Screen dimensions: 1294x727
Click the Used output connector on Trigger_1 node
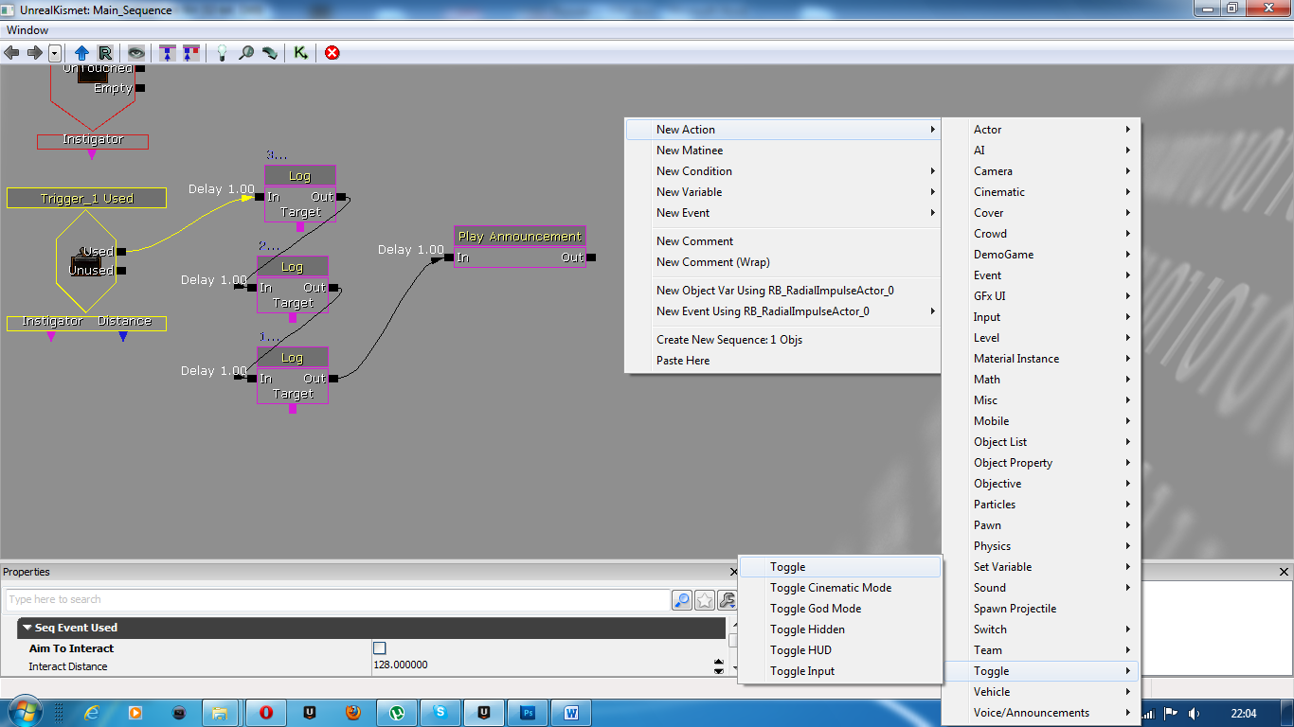[x=121, y=252]
